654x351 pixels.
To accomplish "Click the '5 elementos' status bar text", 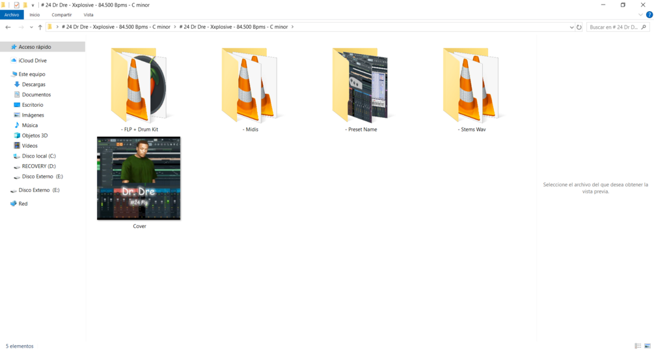I will (x=20, y=346).
